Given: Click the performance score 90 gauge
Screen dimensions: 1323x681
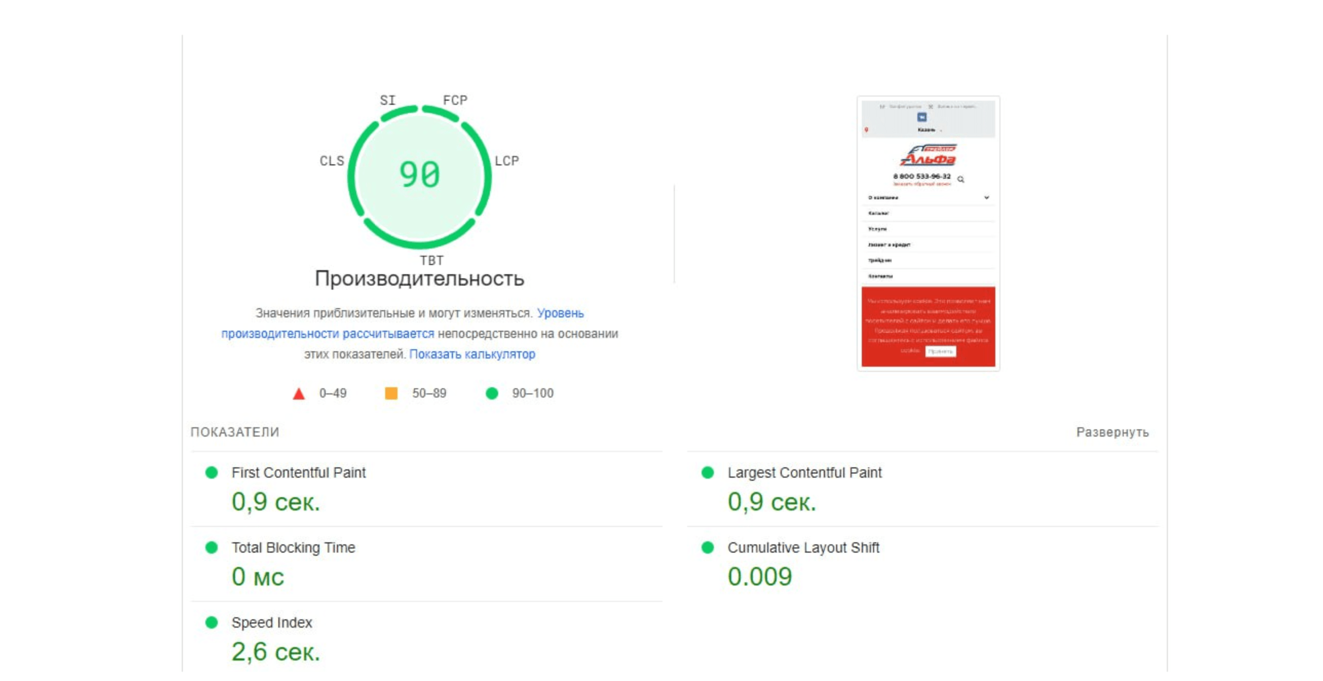Looking at the screenshot, I should pos(419,175).
